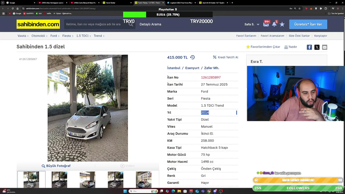Screen dimensions: 345x194
Task: Click Büyük Fotoğraf below the car photo
Action: pyautogui.click(x=56, y=166)
